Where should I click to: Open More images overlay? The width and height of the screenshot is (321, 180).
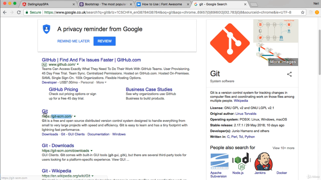point(283,62)
